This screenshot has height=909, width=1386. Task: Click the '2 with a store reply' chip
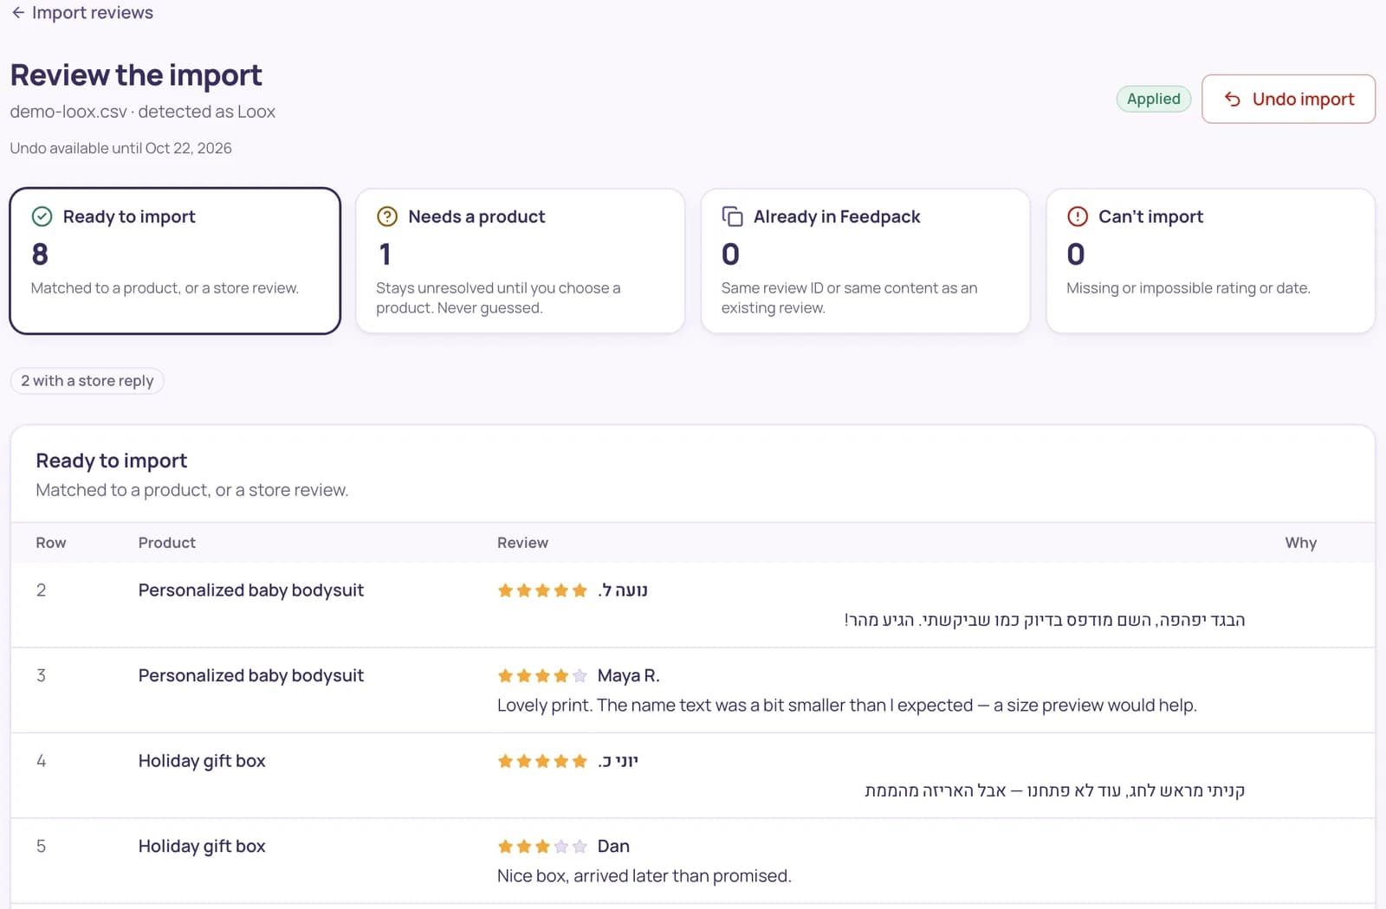[87, 381]
